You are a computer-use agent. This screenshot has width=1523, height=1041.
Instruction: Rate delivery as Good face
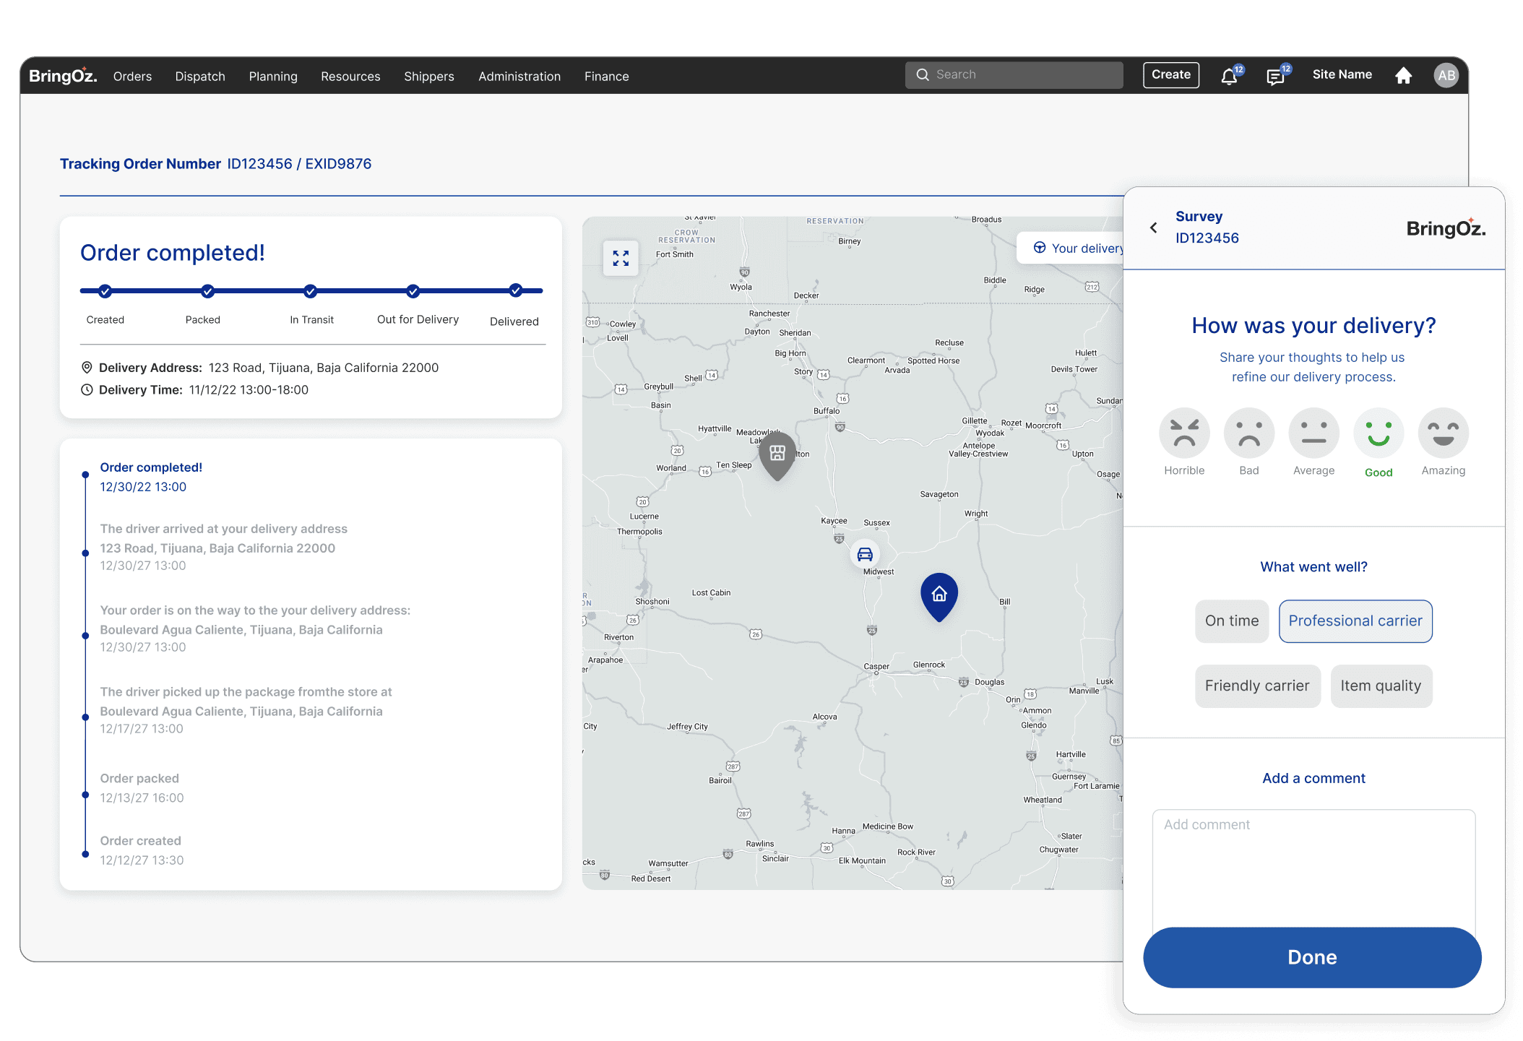pos(1379,433)
